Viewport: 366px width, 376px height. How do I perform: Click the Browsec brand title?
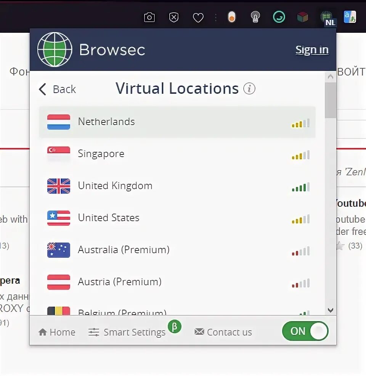[112, 50]
